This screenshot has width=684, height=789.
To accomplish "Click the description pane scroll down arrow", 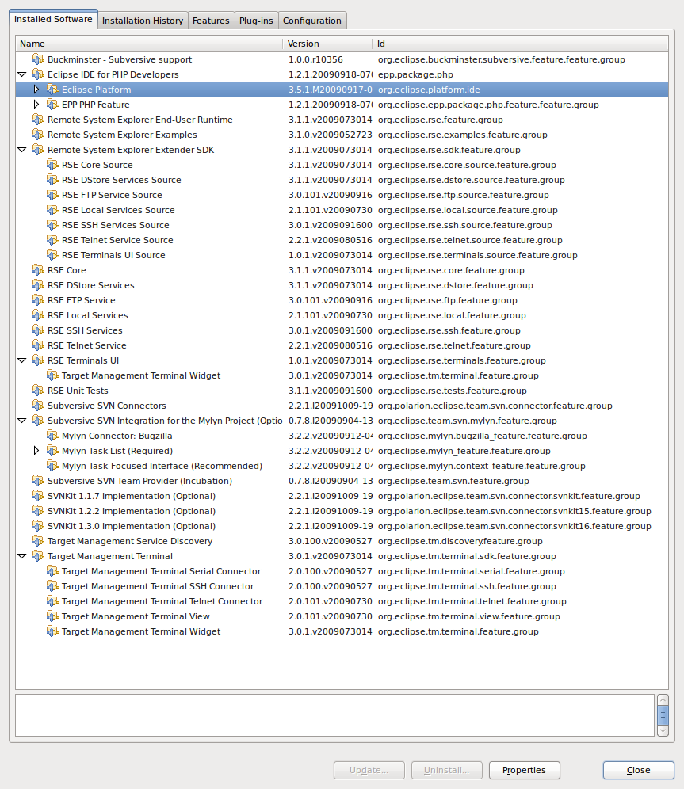I will (663, 730).
